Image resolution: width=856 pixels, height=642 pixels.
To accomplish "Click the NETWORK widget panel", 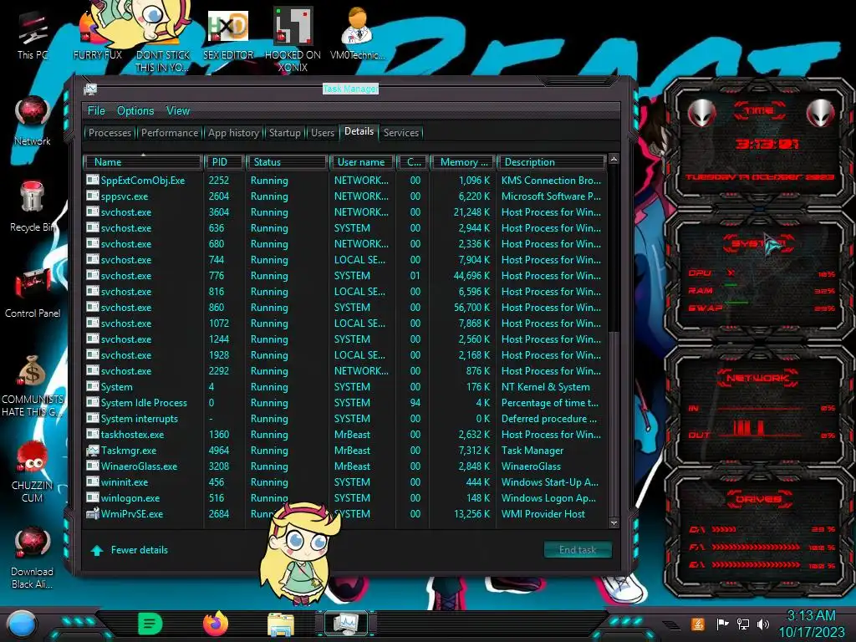I will point(759,405).
